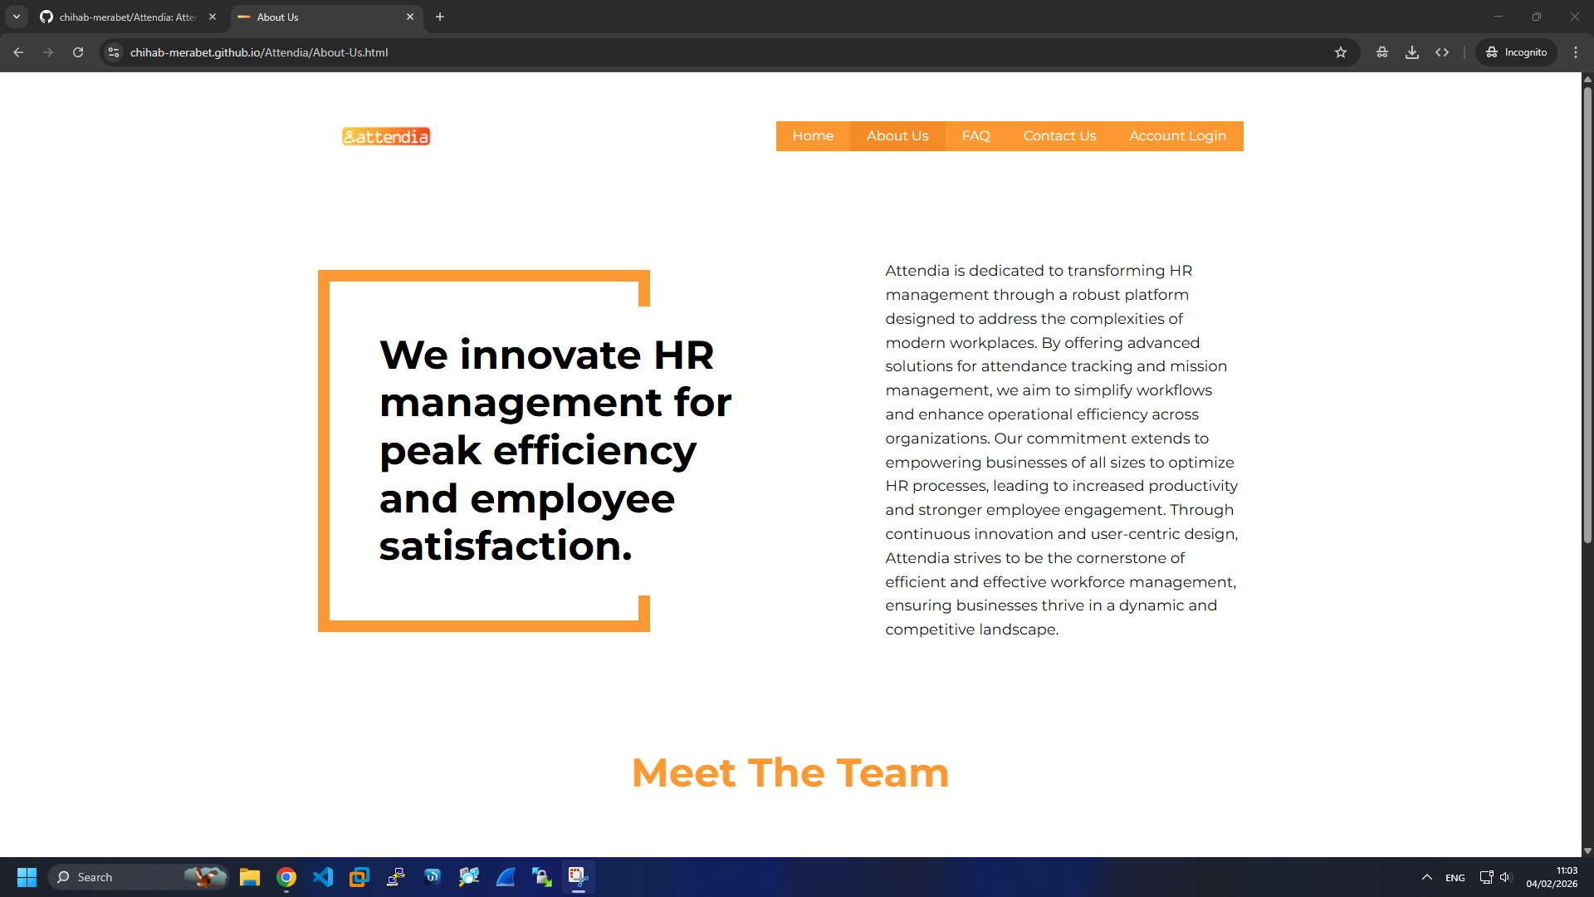Adjust sound via the volume icon
The height and width of the screenshot is (897, 1594).
1508,877
